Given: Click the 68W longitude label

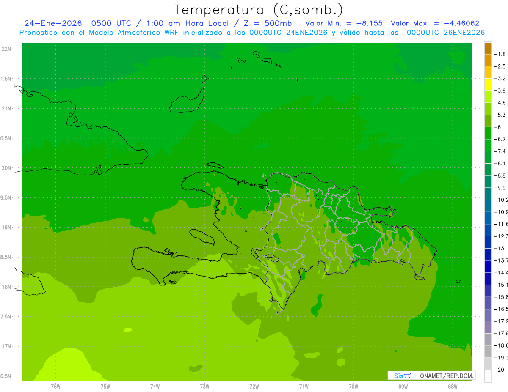Looking at the screenshot, I should [x=453, y=387].
